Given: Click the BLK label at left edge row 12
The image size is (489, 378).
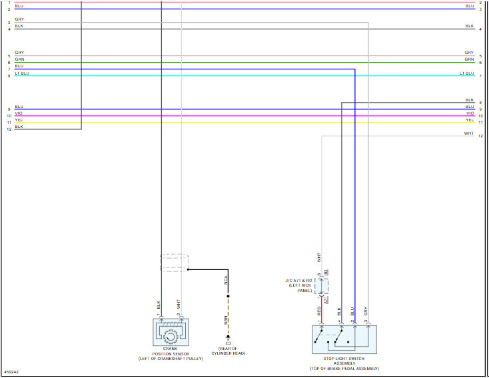Looking at the screenshot, I should pos(19,127).
